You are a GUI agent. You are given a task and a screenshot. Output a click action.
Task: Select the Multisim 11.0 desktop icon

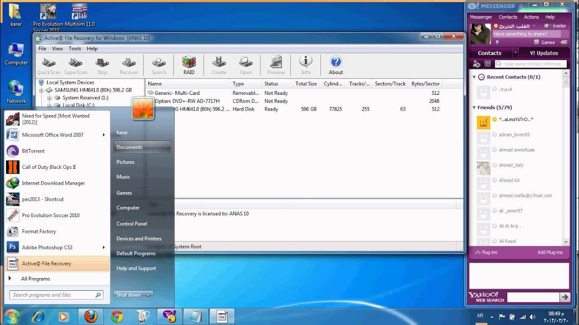point(80,15)
